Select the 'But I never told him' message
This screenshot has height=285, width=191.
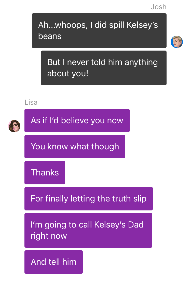(x=104, y=68)
